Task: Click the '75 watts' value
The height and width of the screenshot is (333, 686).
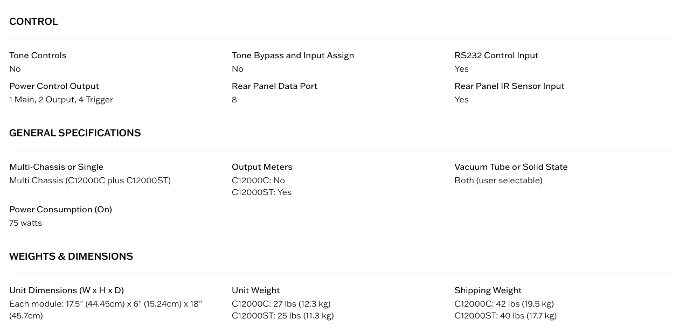Action: pyautogui.click(x=25, y=223)
